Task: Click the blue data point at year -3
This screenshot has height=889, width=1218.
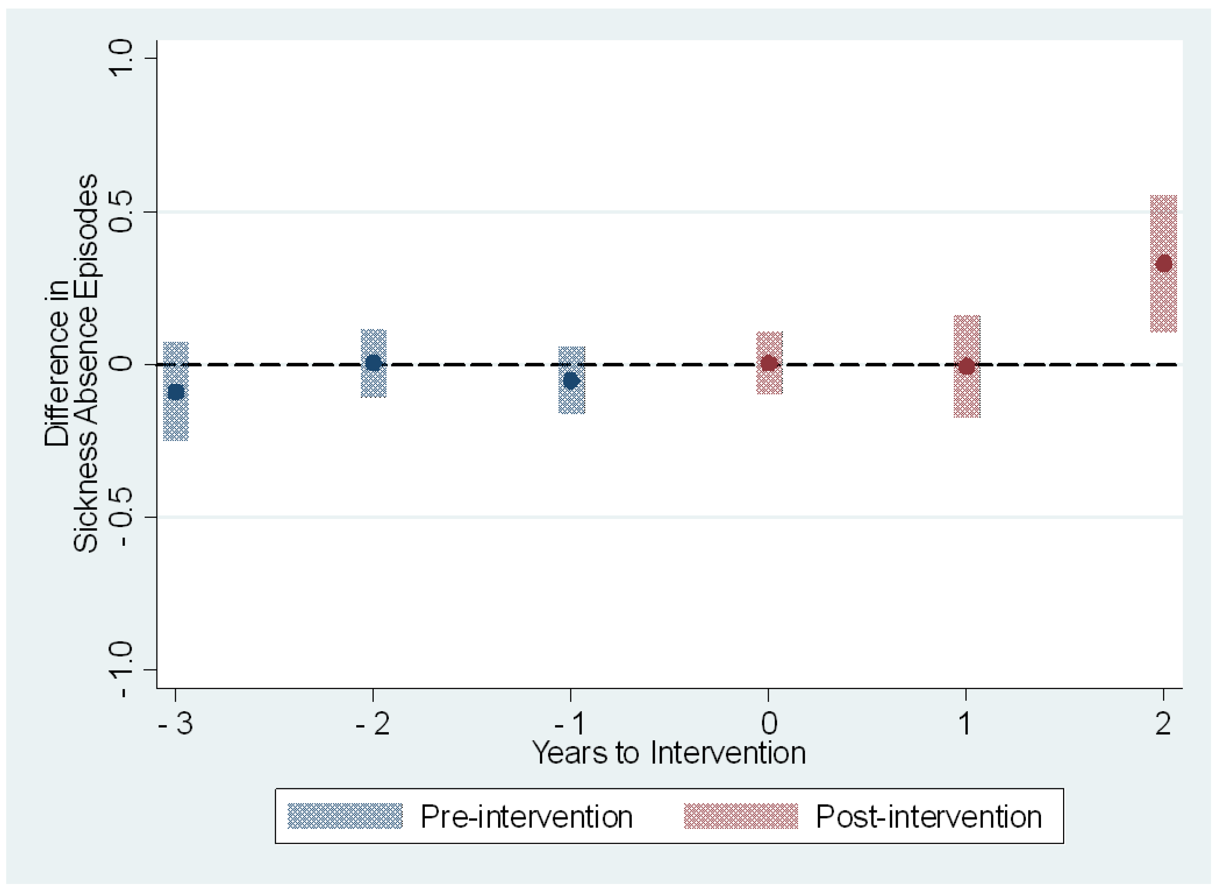Action: (x=176, y=392)
